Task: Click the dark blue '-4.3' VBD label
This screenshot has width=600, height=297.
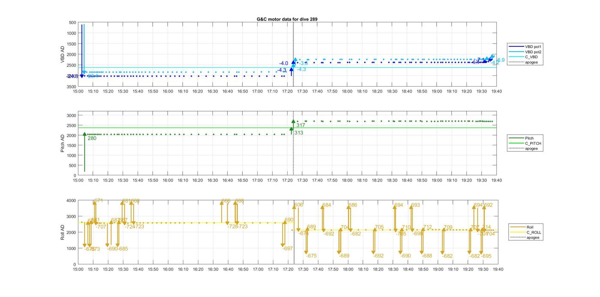Action: 282,70
